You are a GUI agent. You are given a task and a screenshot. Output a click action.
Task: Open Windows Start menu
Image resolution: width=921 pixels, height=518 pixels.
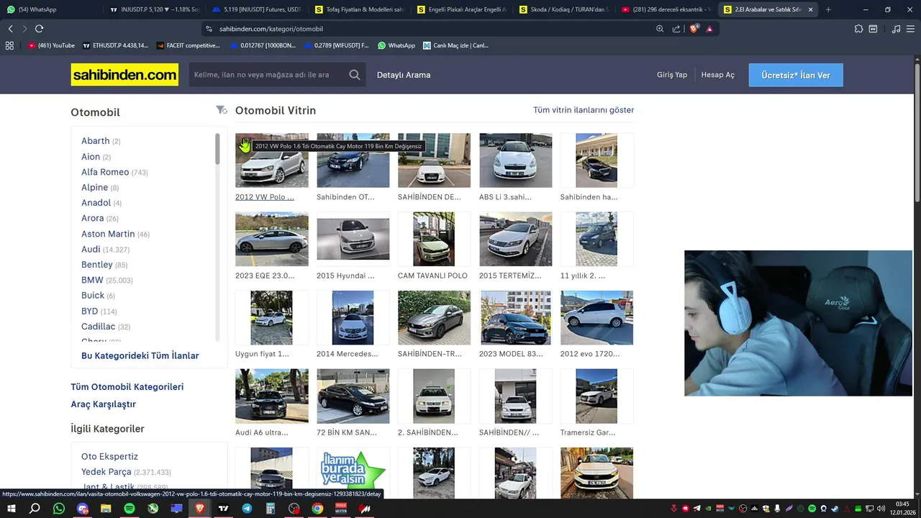point(11,509)
